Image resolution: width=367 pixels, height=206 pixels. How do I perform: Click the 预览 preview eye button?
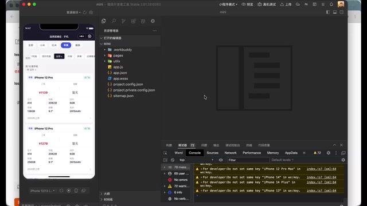click(x=247, y=5)
